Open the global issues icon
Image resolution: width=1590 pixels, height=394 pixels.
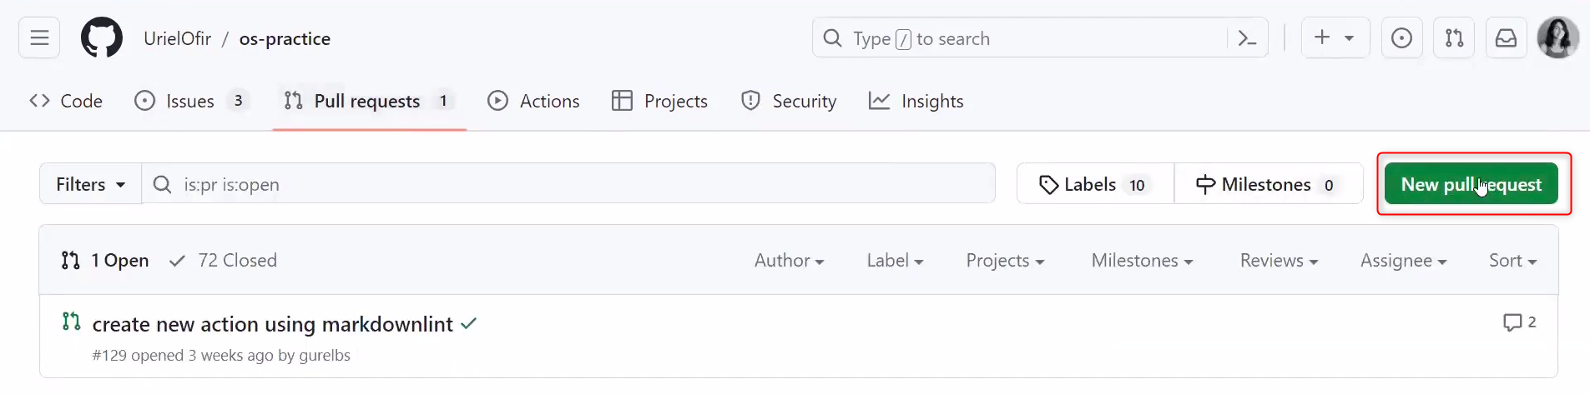1401,38
